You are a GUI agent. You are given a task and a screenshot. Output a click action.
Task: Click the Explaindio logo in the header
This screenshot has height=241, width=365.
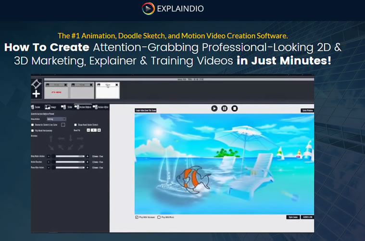173,9
